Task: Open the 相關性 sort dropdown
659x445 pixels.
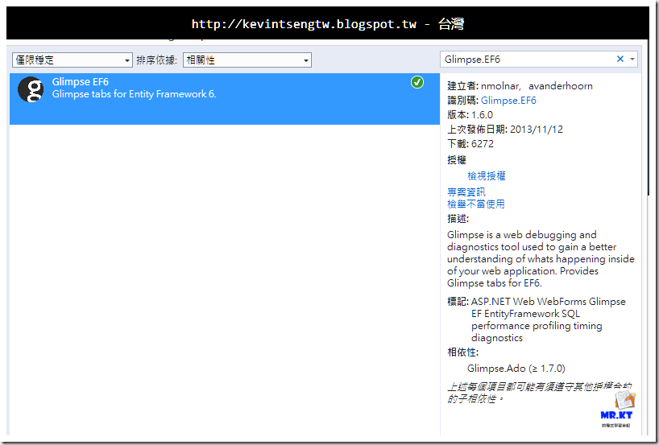Action: [247, 60]
